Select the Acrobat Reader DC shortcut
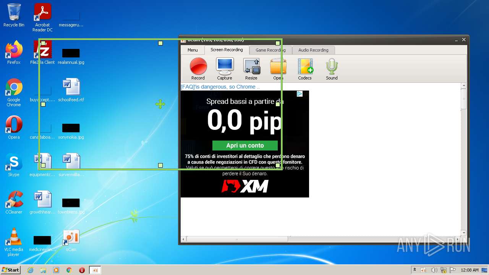 click(x=42, y=18)
